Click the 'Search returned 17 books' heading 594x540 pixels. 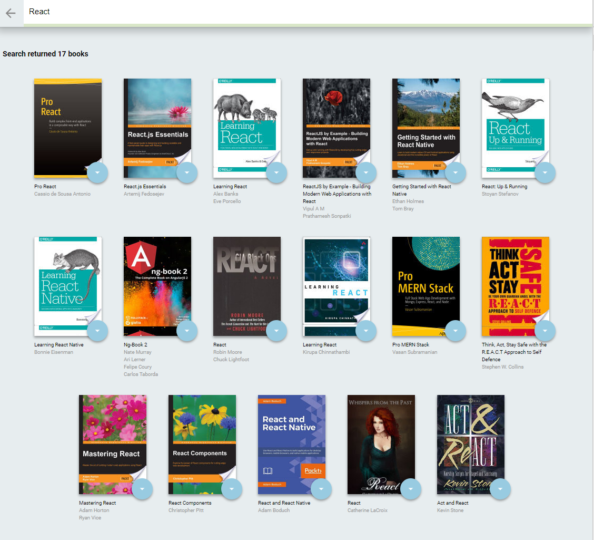pos(45,54)
